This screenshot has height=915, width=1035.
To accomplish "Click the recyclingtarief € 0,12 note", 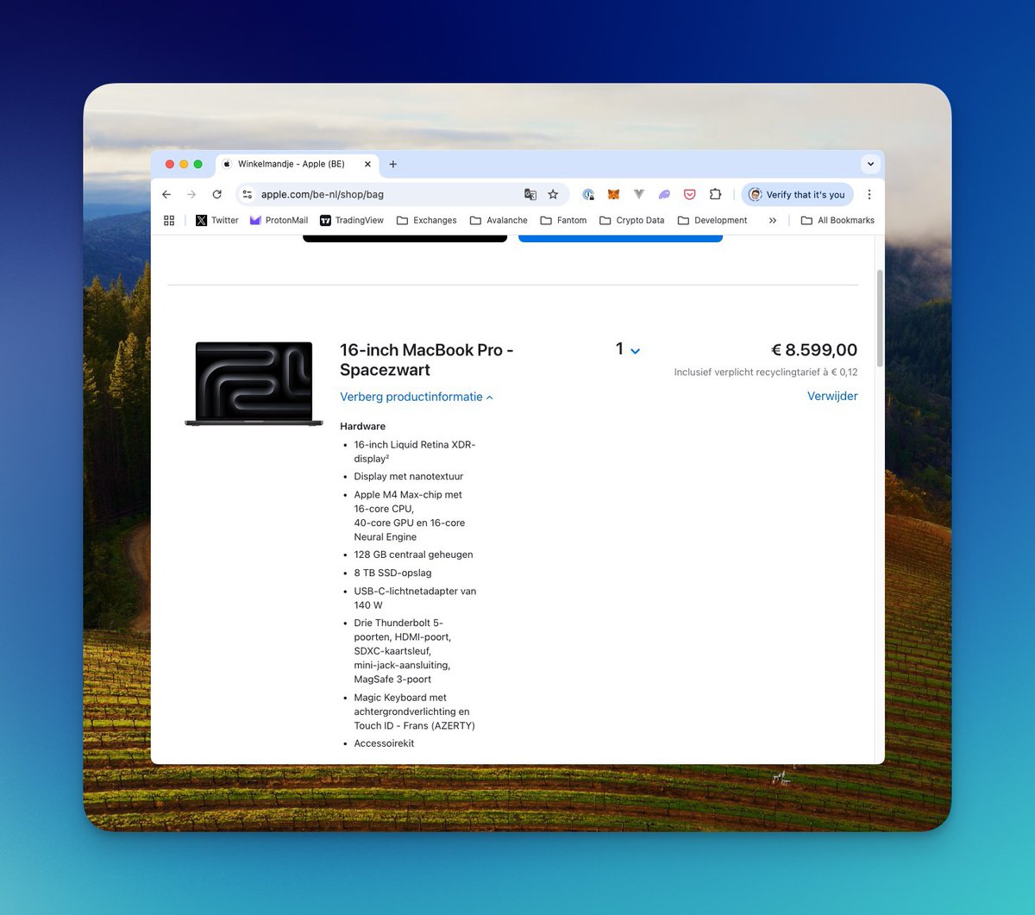I will click(x=766, y=373).
